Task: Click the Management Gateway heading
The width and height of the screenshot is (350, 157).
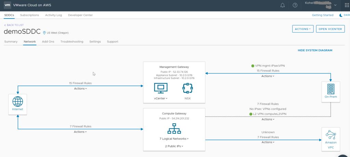Action: (174, 67)
